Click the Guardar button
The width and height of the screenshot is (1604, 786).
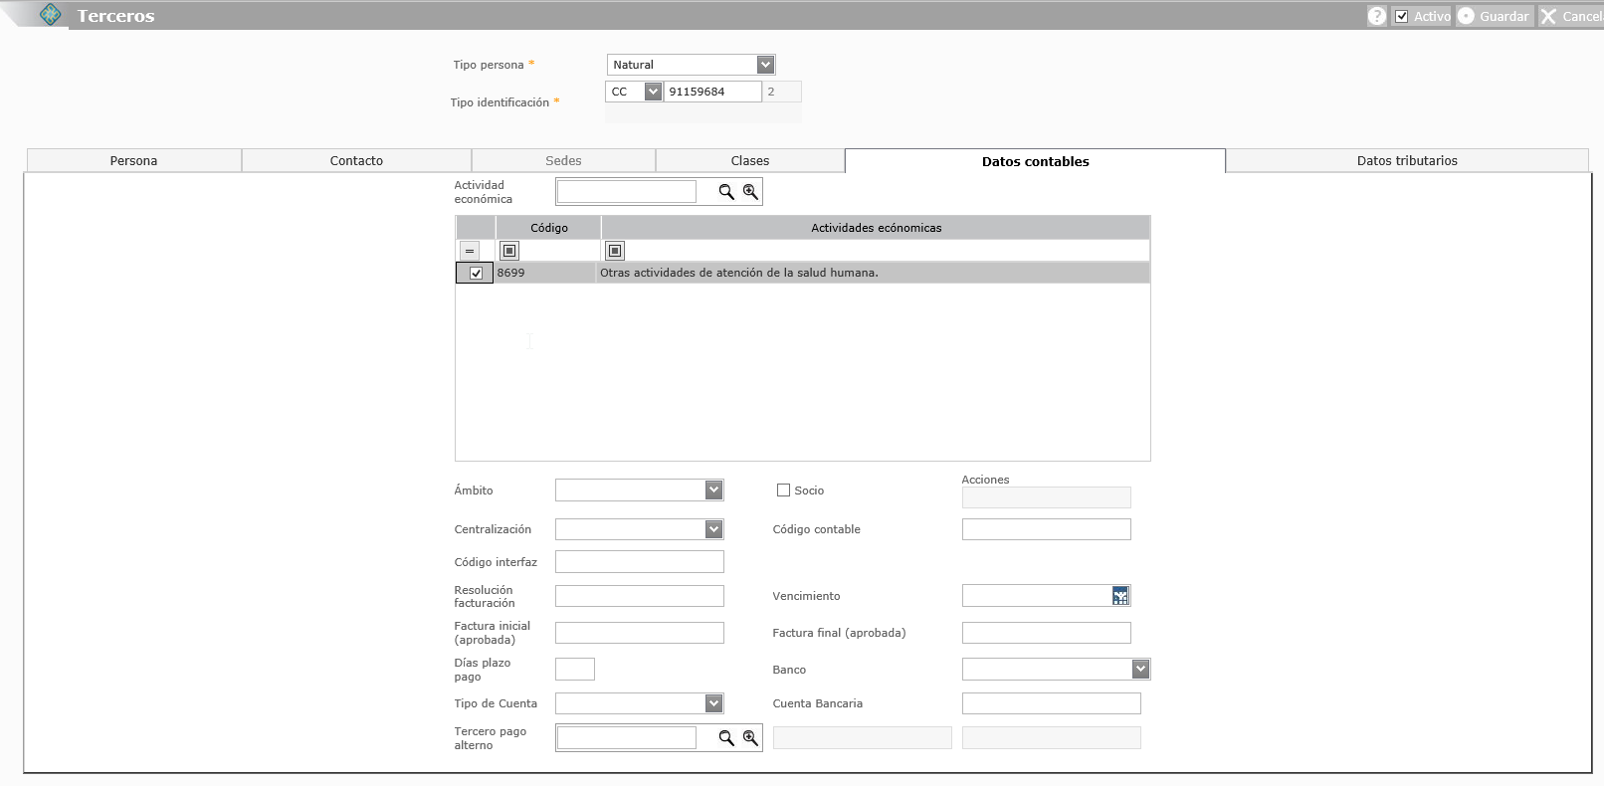tap(1494, 16)
